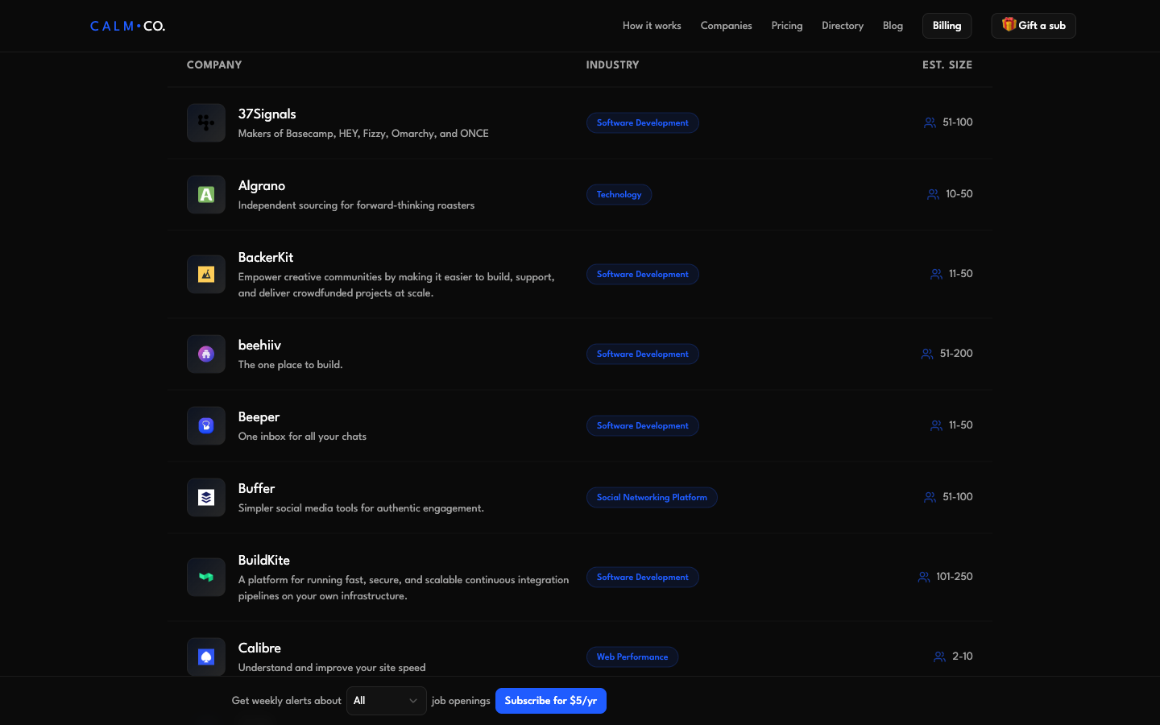This screenshot has height=725, width=1160.
Task: Click the 51-200 size value
Action: 956,354
